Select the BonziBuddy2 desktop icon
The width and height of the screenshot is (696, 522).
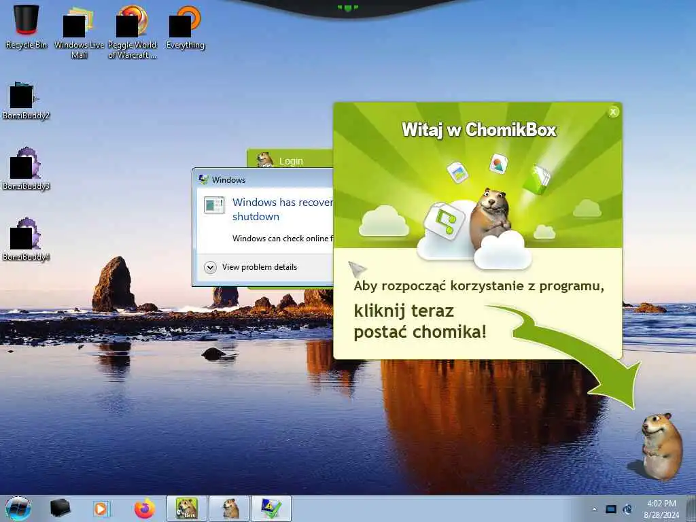pos(26,101)
